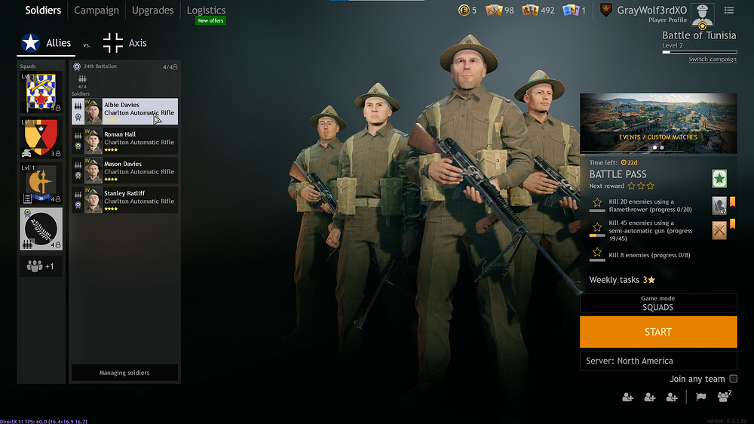Enable the Join any team checkbox
754x424 pixels.
click(x=734, y=379)
